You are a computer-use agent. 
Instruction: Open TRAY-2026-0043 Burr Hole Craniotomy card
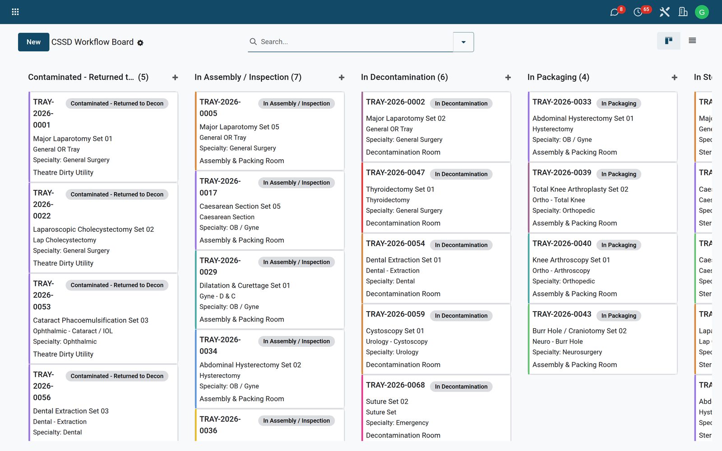click(602, 339)
